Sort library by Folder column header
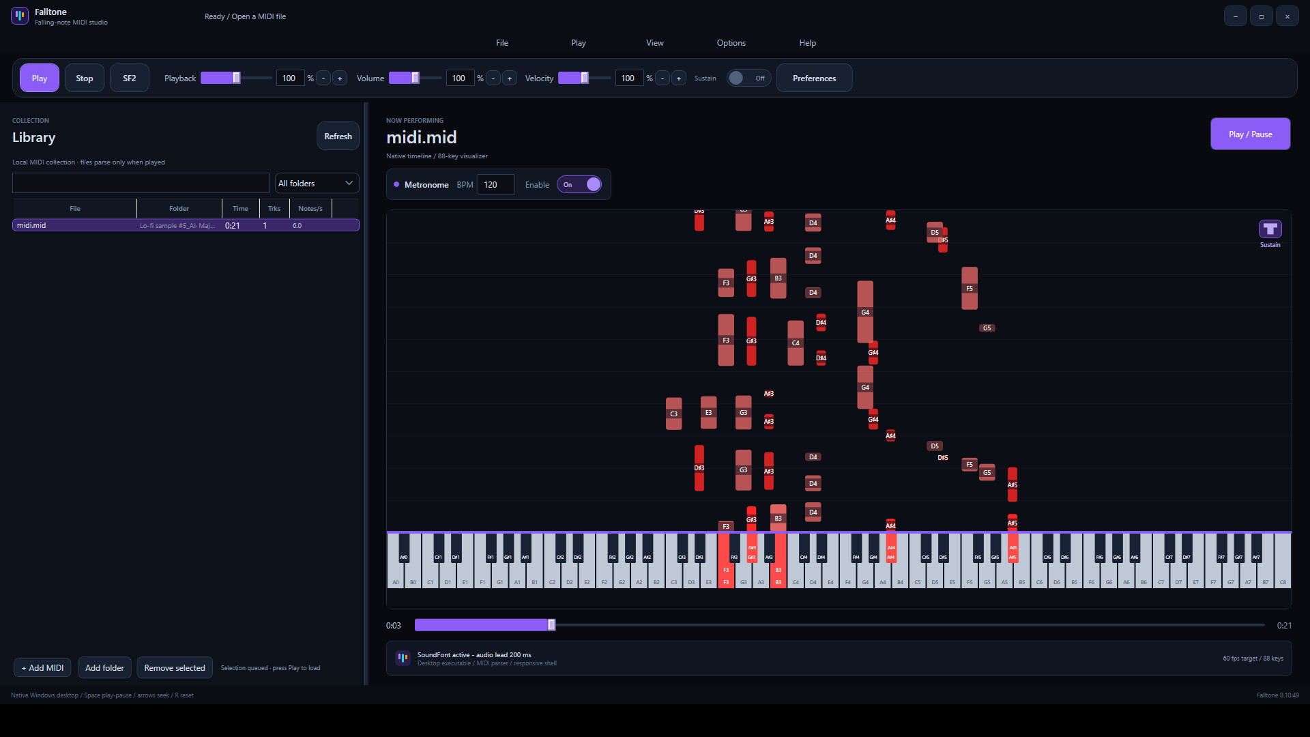Image resolution: width=1310 pixels, height=737 pixels. click(x=179, y=208)
